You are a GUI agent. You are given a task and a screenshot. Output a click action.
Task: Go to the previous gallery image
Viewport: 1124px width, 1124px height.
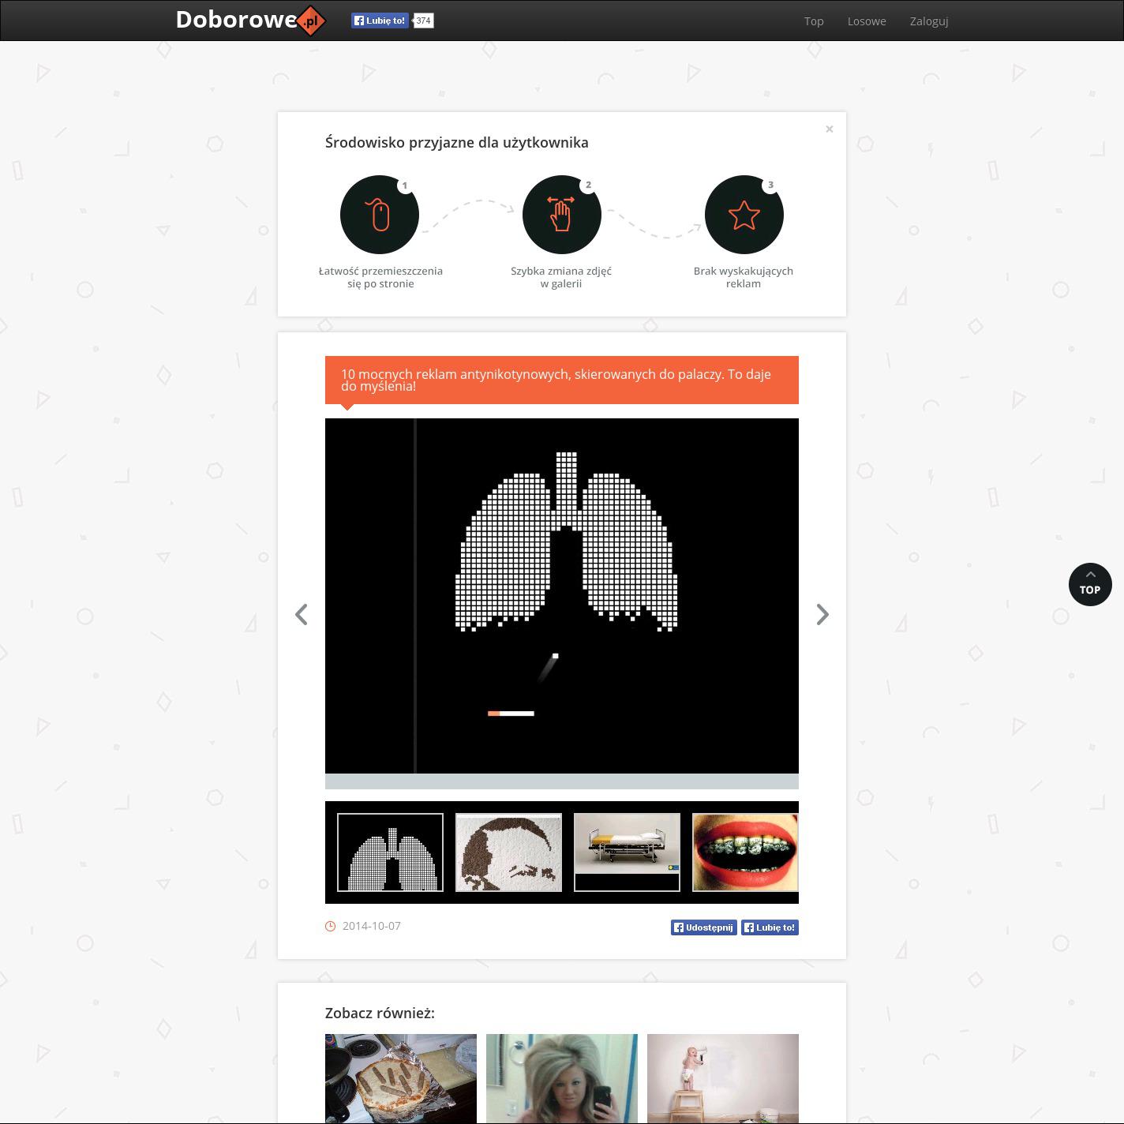[x=302, y=614]
